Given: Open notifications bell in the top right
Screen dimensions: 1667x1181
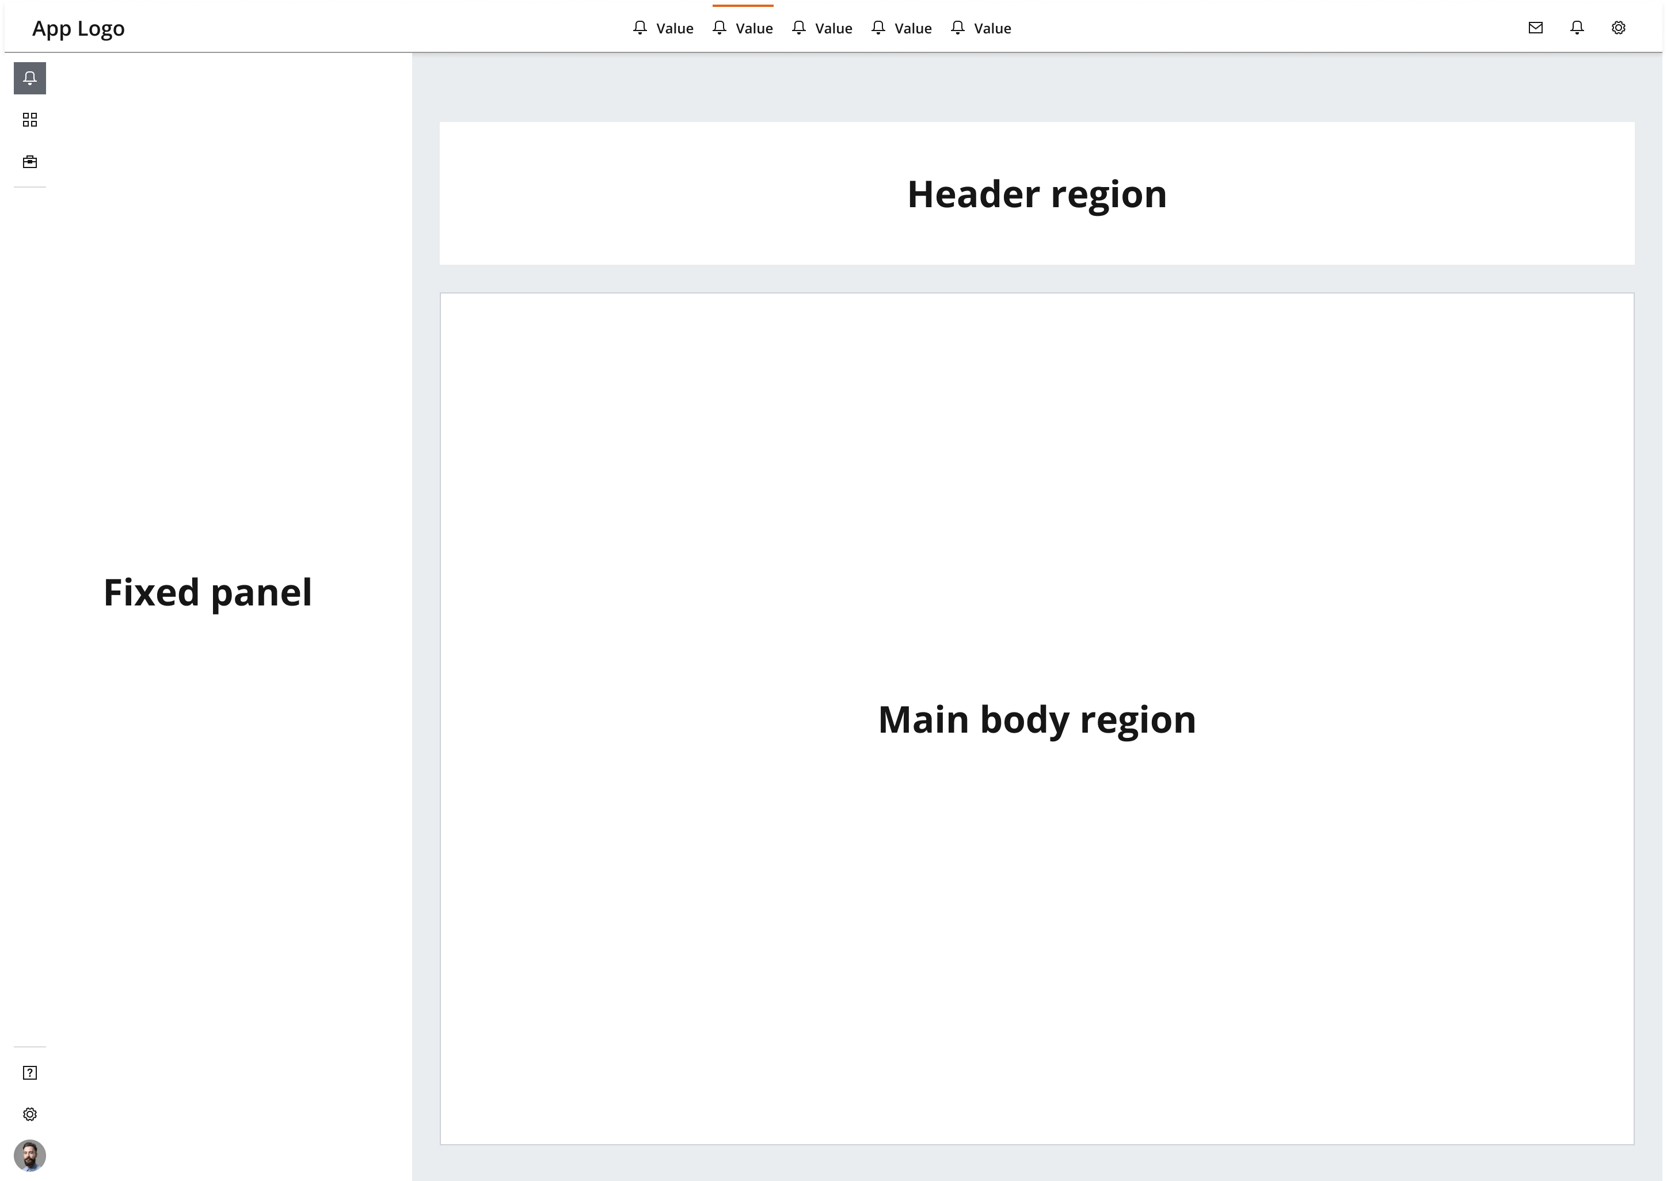Looking at the screenshot, I should [1577, 28].
